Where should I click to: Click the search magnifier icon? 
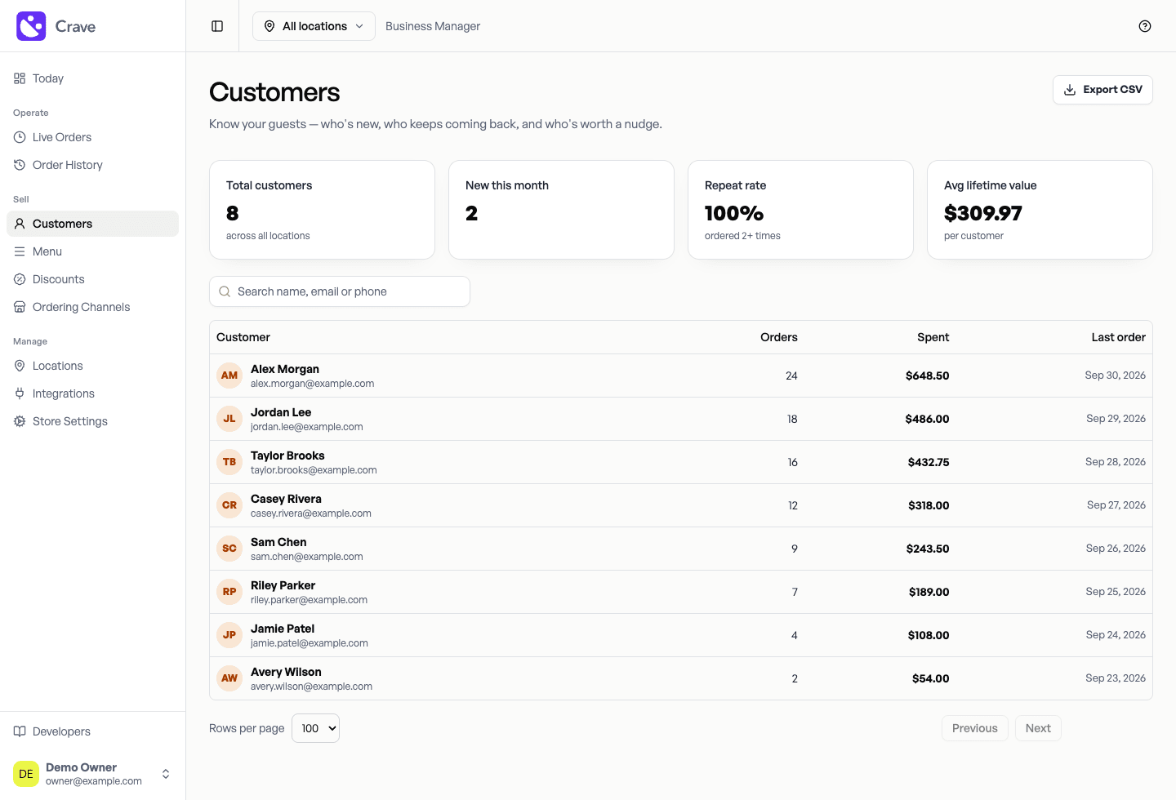click(x=225, y=291)
